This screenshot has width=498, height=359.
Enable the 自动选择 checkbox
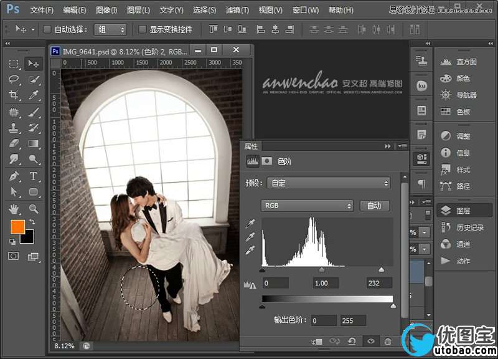[47, 29]
